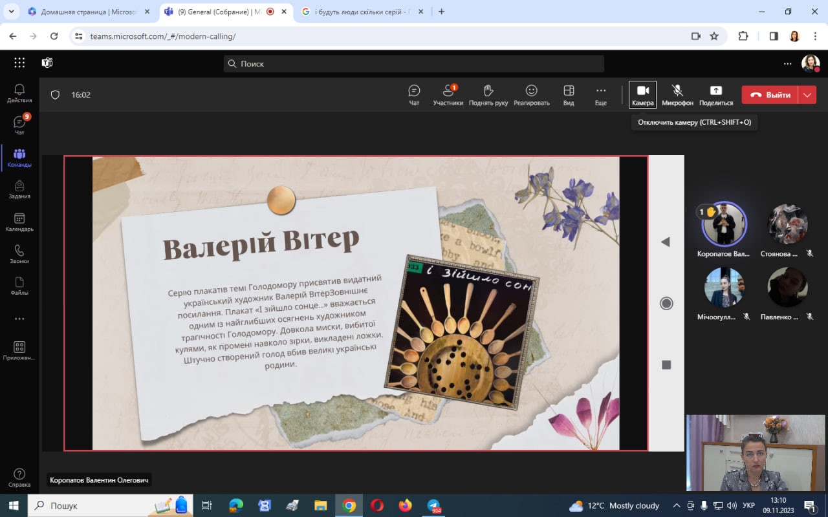The height and width of the screenshot is (517, 828).
Task: Leave the meeting with Выйти button
Action: (x=770, y=95)
